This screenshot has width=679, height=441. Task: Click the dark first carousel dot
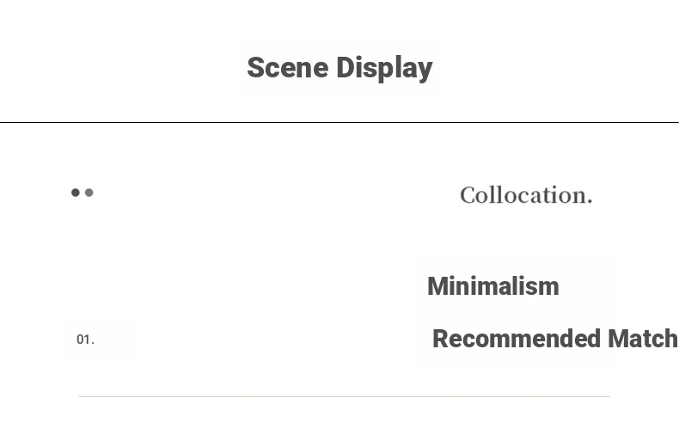76,193
